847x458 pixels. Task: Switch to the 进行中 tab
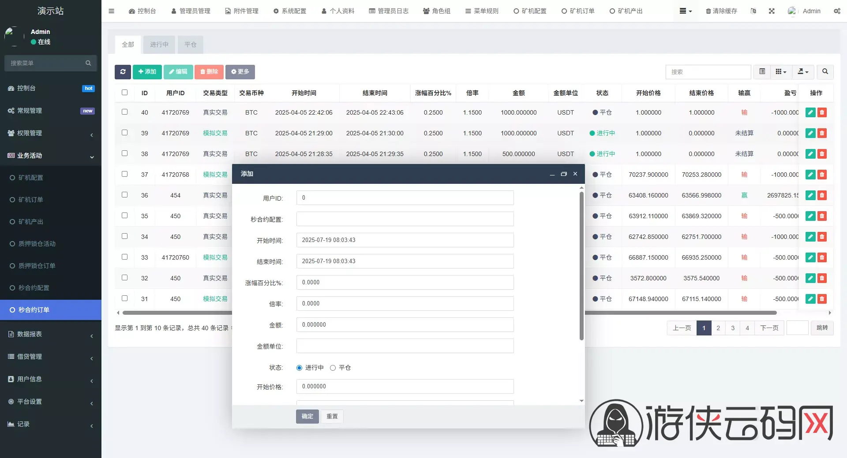coord(159,45)
